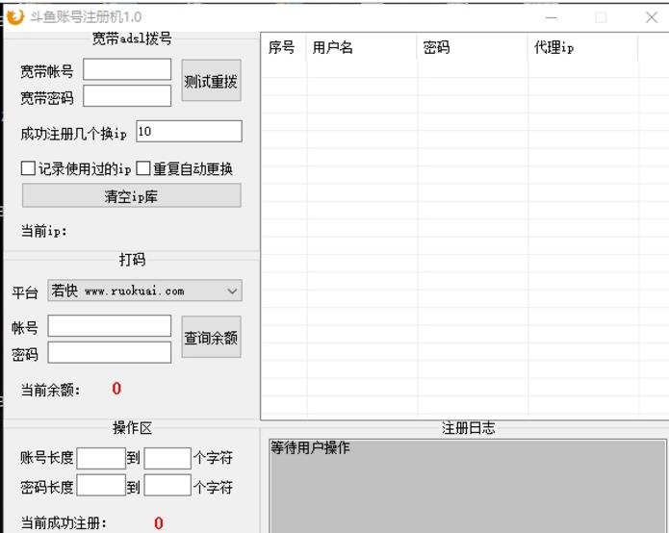The image size is (669, 533).
Task: Click the 清空ip库 button
Action: tap(132, 195)
